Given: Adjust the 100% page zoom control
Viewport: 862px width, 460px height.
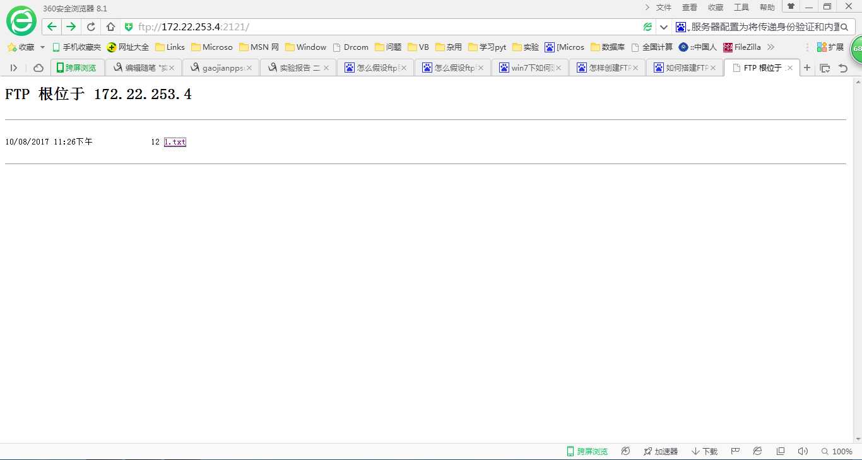Looking at the screenshot, I should tap(837, 451).
